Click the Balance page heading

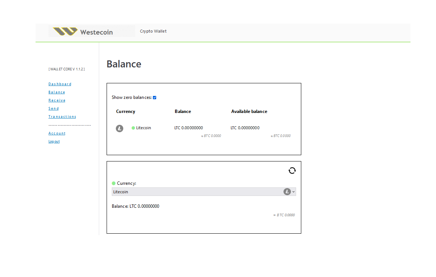[x=124, y=64]
